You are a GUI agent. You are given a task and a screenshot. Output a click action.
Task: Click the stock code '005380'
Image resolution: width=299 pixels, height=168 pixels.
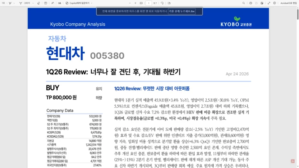click(x=107, y=56)
